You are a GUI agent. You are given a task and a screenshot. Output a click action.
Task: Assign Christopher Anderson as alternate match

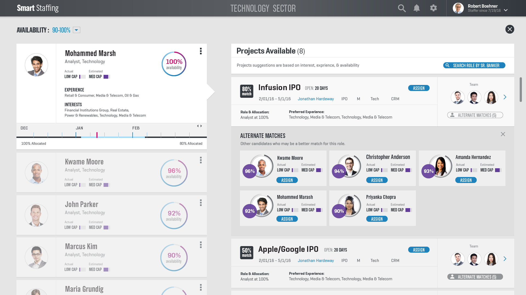click(x=377, y=180)
